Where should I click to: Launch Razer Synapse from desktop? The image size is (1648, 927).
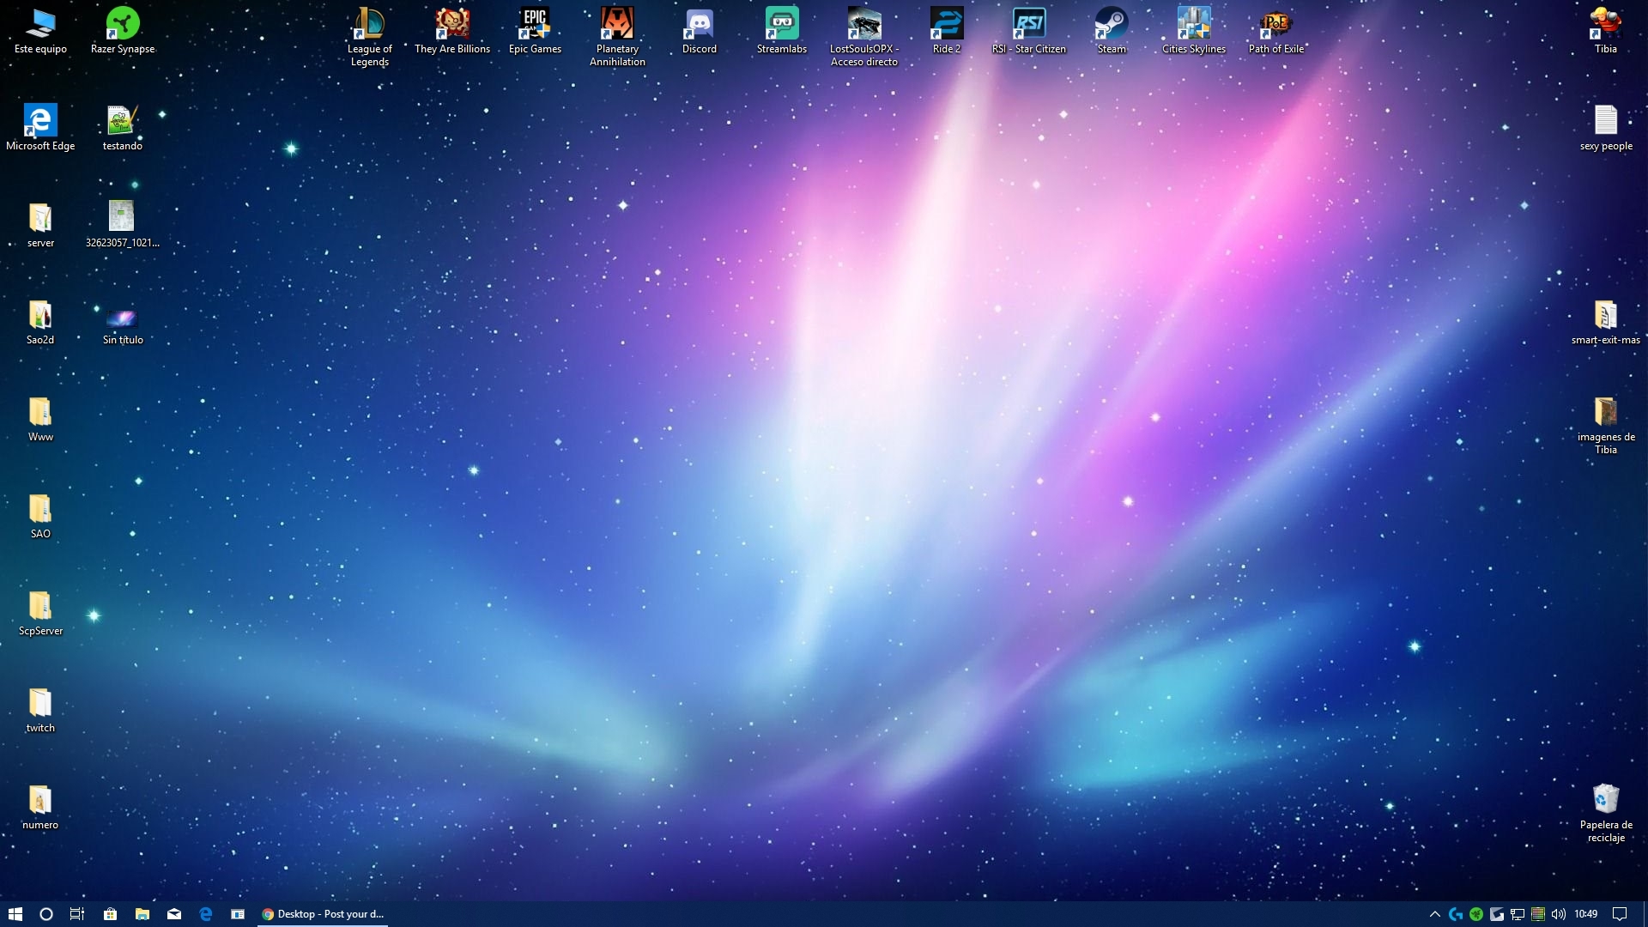pos(123,31)
